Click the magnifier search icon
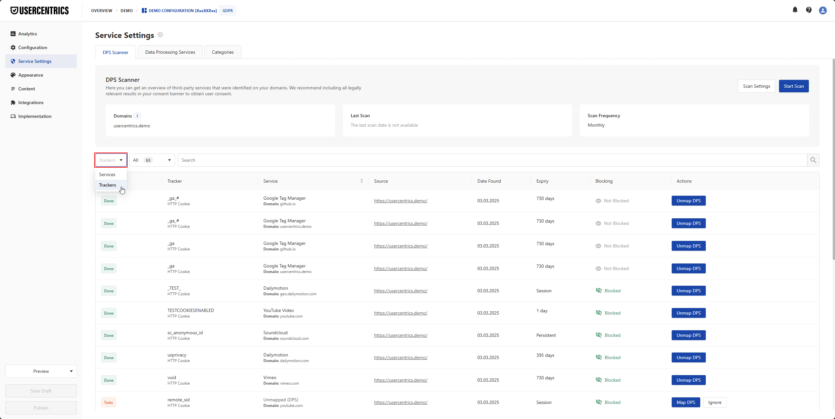The width and height of the screenshot is (835, 419). (813, 160)
